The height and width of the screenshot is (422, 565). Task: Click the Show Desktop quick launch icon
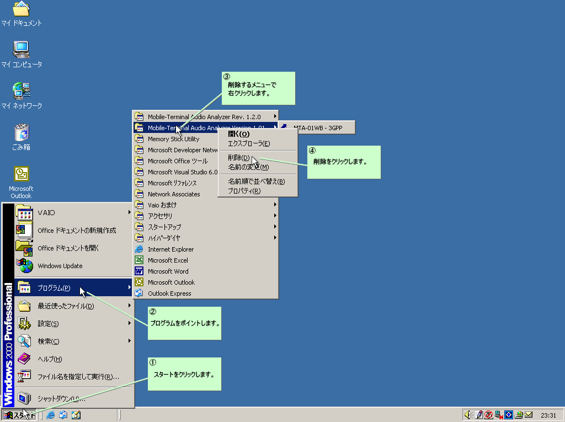(76, 415)
